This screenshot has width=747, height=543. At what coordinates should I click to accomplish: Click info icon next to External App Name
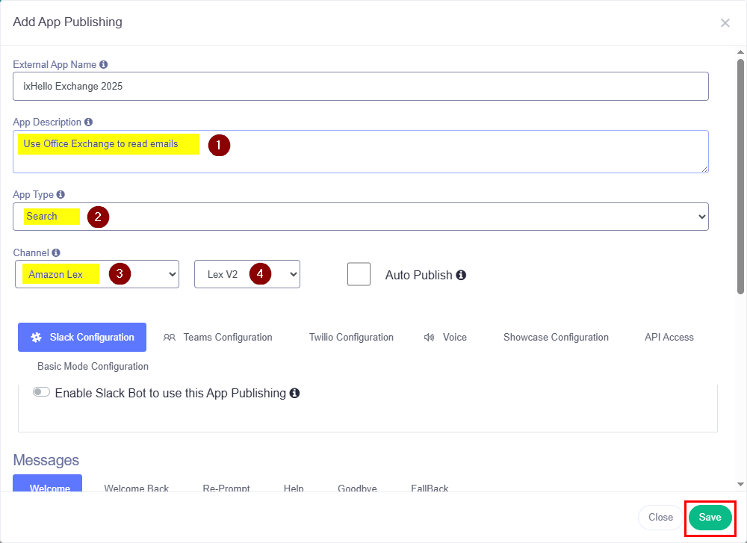(103, 64)
